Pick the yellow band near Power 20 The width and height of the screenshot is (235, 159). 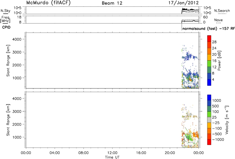pos(209,57)
